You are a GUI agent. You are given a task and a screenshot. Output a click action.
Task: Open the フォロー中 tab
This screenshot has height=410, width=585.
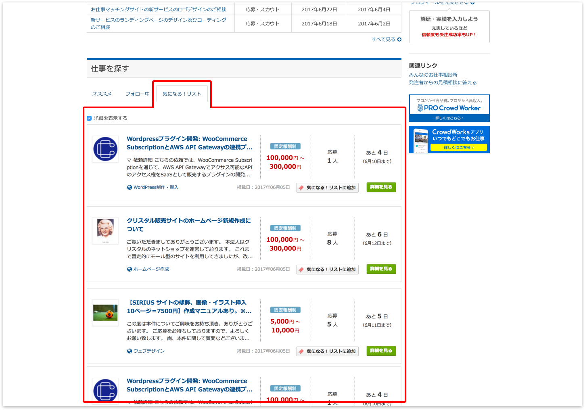(x=137, y=94)
